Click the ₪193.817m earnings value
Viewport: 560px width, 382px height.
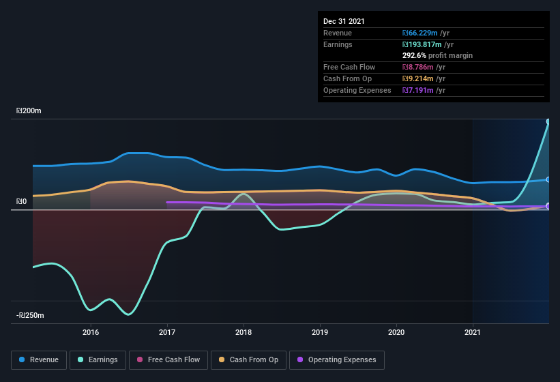point(422,44)
